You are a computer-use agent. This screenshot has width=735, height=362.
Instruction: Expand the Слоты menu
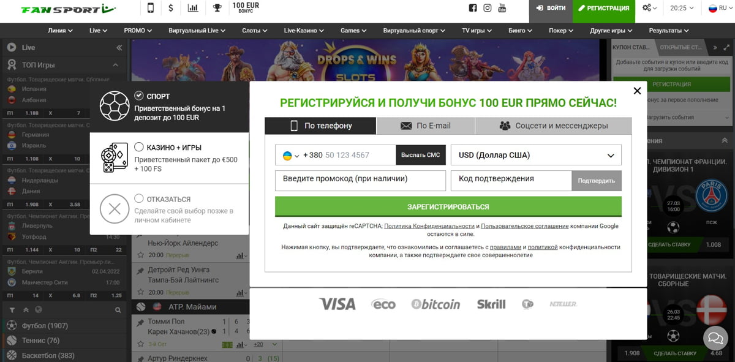pyautogui.click(x=255, y=31)
